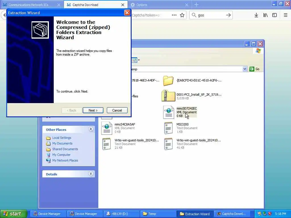Image resolution: width=291 pixels, height=218 pixels.
Task: Close the Options browser tab
Action: 187,5
